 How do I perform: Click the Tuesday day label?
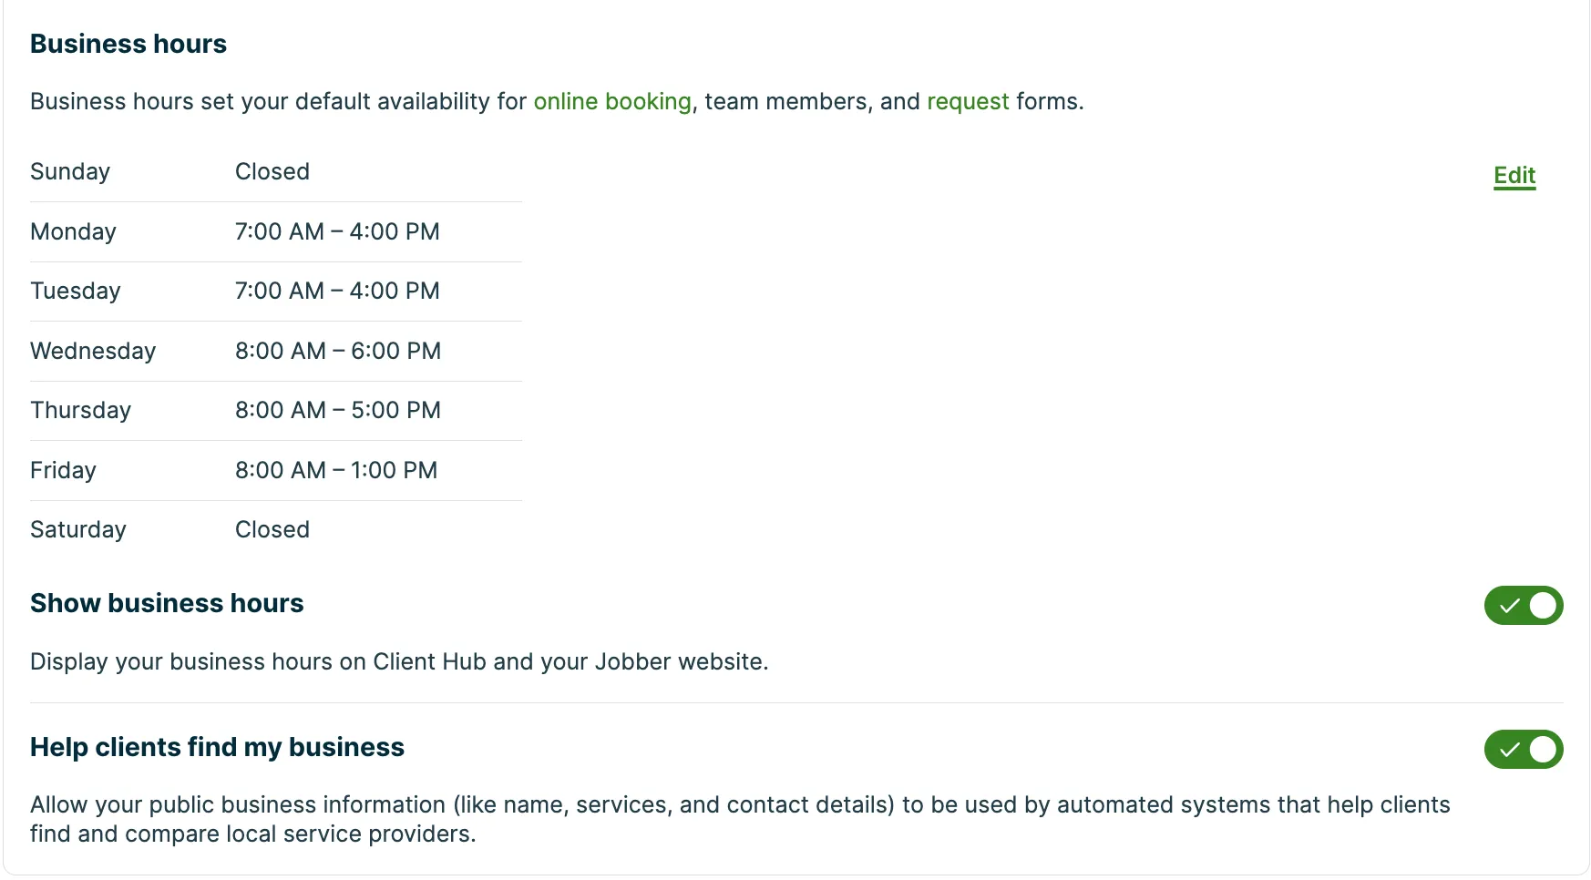[76, 291]
